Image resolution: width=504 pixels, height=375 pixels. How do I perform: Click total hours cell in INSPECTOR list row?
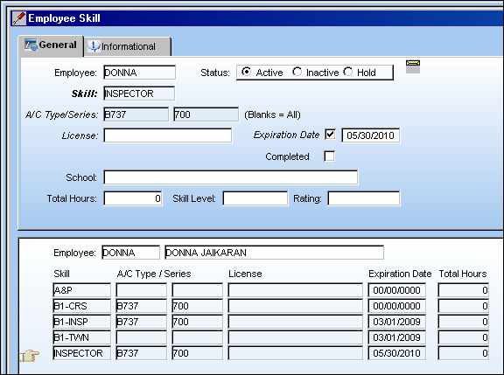point(464,353)
